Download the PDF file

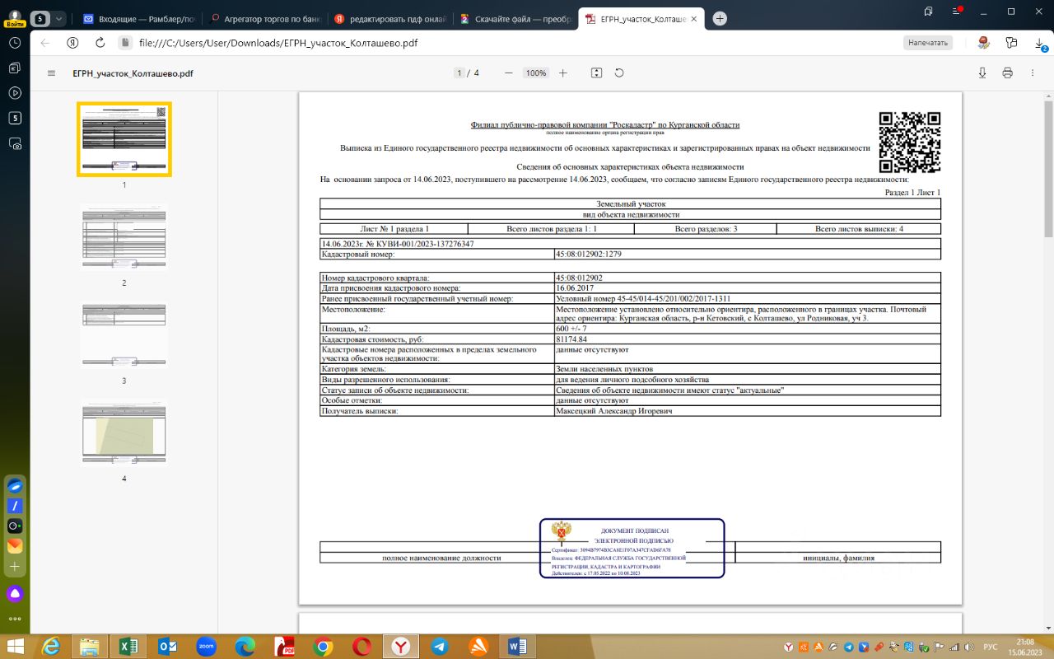pyautogui.click(x=982, y=73)
